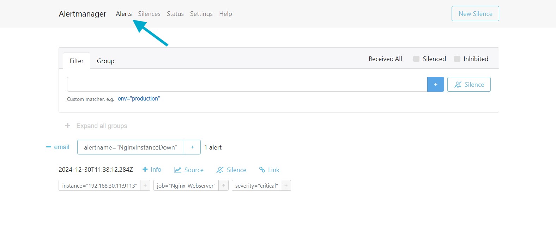Click the blue plus add-filter button
This screenshot has height=231, width=556.
point(435,85)
